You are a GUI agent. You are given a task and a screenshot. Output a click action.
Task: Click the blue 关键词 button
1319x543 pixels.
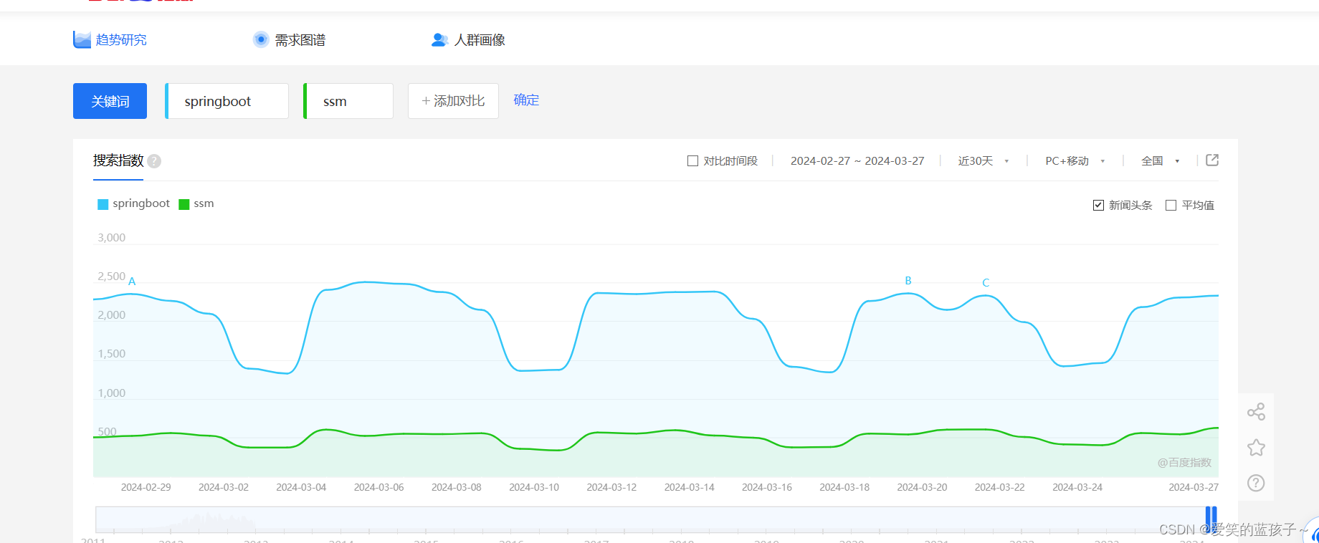(x=110, y=101)
